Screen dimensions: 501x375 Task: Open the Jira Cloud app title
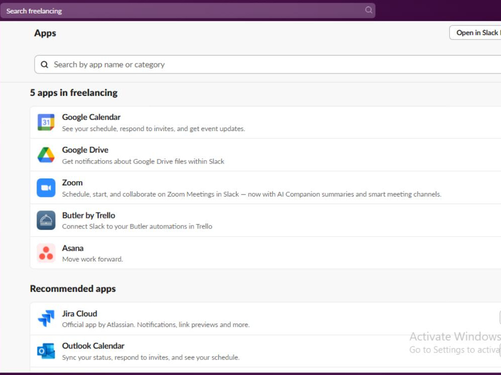coord(80,314)
